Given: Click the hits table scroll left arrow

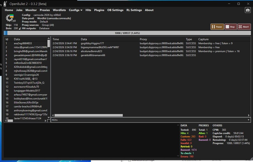Looking at the screenshot, I should 53,115.
